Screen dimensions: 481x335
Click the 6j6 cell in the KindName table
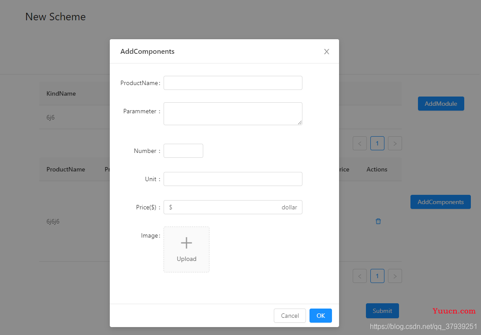[x=51, y=117]
